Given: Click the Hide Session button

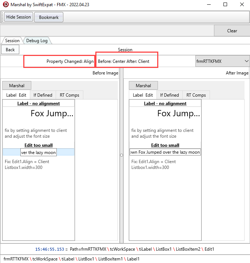Looking at the screenshot, I should pyautogui.click(x=19, y=17).
